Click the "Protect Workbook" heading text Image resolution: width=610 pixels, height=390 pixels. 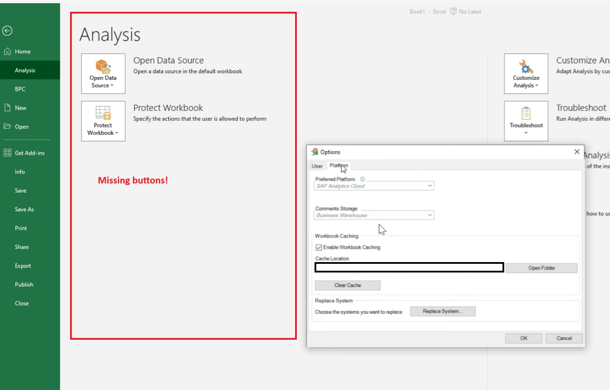(x=168, y=108)
